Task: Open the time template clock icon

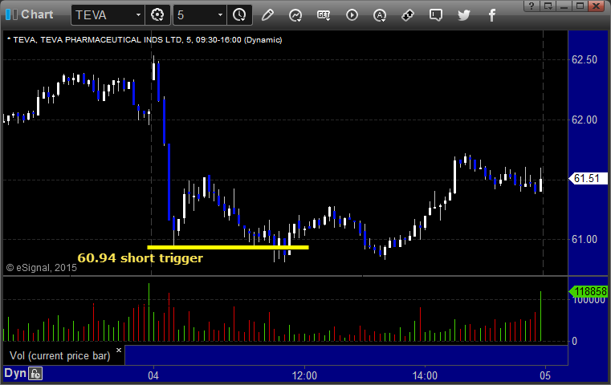Action: (239, 15)
